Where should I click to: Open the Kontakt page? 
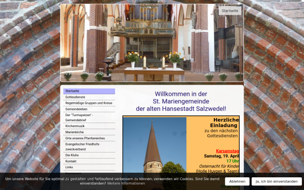(x=89, y=161)
